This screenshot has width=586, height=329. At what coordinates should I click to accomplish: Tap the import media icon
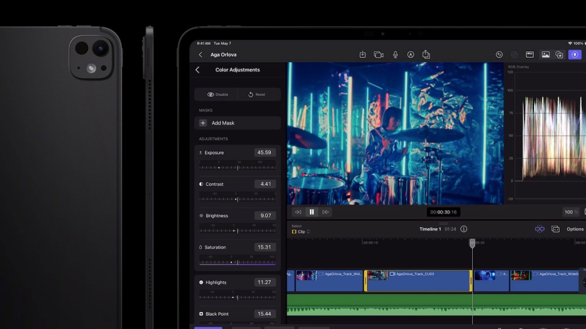click(x=363, y=54)
